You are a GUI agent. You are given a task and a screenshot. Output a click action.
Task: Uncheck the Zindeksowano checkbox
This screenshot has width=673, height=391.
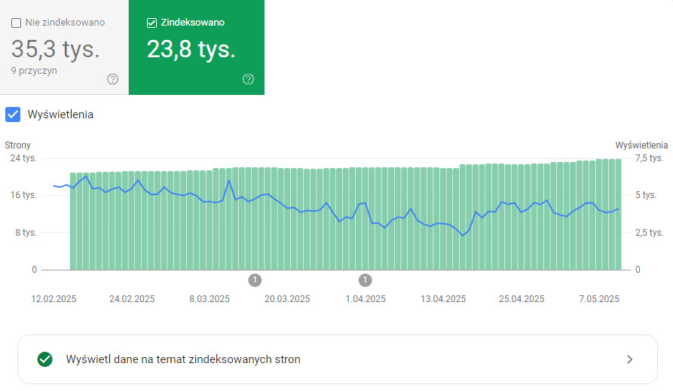[x=151, y=23]
